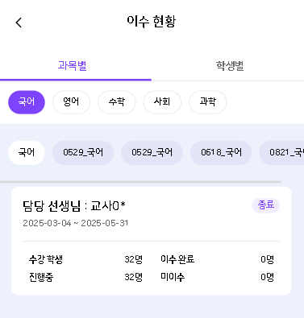Select the 영어 subject chip
Screen dimensions: 304x318
pos(71,102)
